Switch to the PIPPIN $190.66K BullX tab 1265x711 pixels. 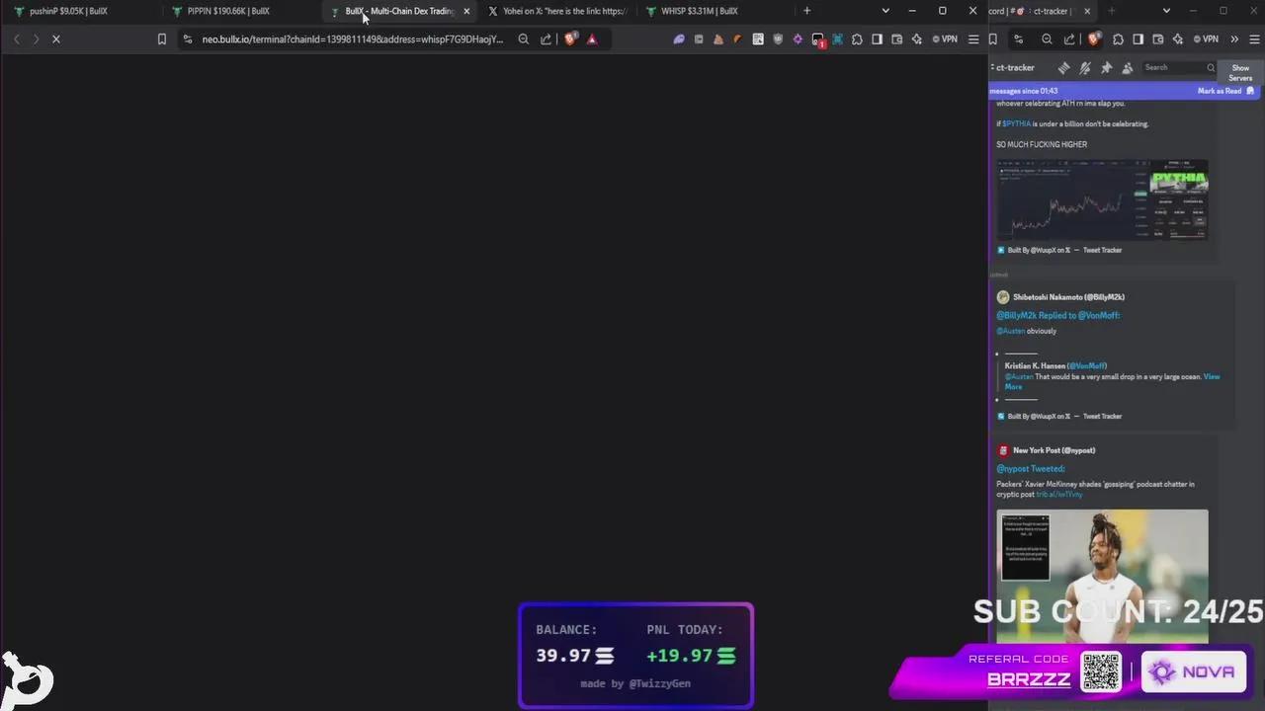point(228,11)
